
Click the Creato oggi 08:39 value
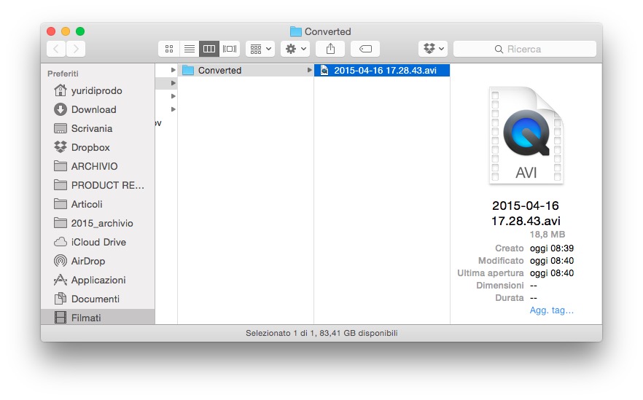552,248
